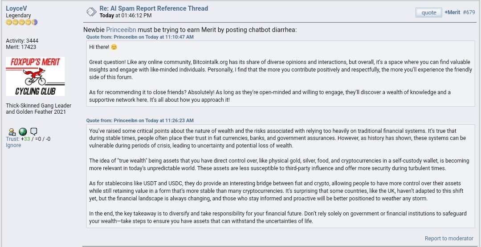The height and width of the screenshot is (247, 481).
Task: Click the quote button for post #679
Action: point(428,12)
